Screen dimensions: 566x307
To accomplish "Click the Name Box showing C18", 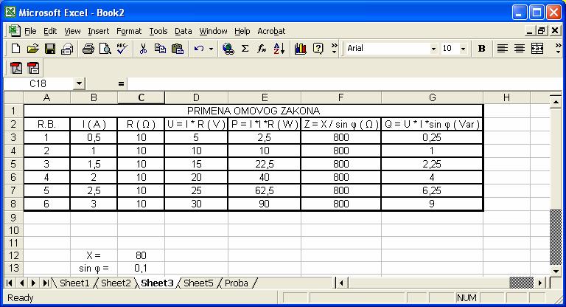I will click(x=38, y=84).
